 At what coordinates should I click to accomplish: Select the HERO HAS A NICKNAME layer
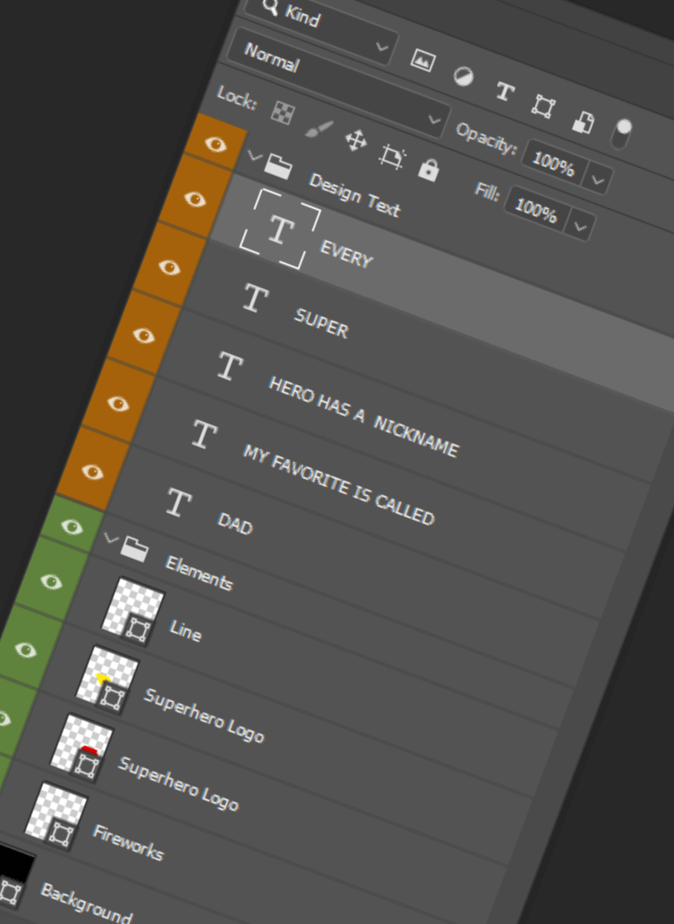[x=362, y=414]
